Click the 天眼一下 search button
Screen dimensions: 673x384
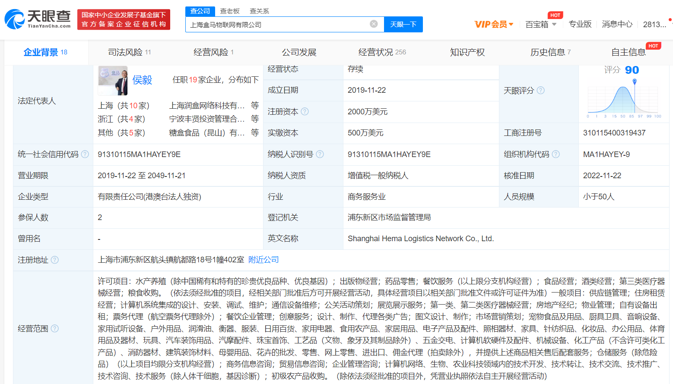coord(403,24)
